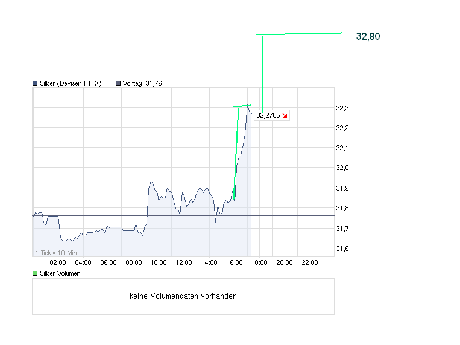Click the 20:00 time axis label
Viewport: 460px width, 345px height.
click(x=285, y=262)
